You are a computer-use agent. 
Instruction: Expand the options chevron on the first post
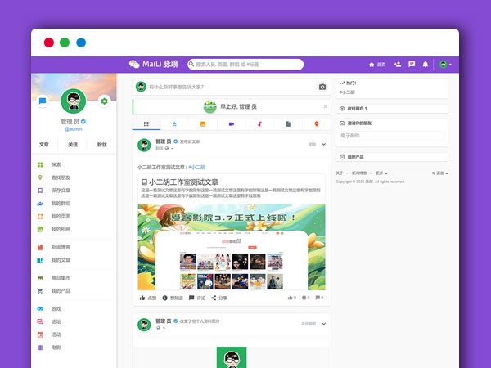[323, 144]
